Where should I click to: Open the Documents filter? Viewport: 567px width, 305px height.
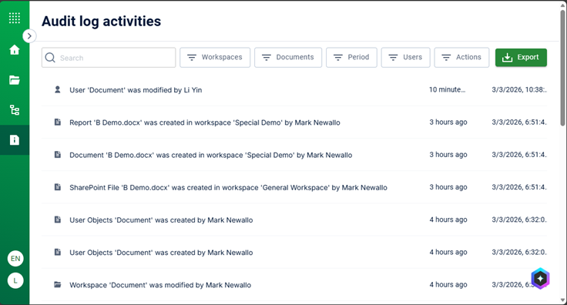point(288,58)
